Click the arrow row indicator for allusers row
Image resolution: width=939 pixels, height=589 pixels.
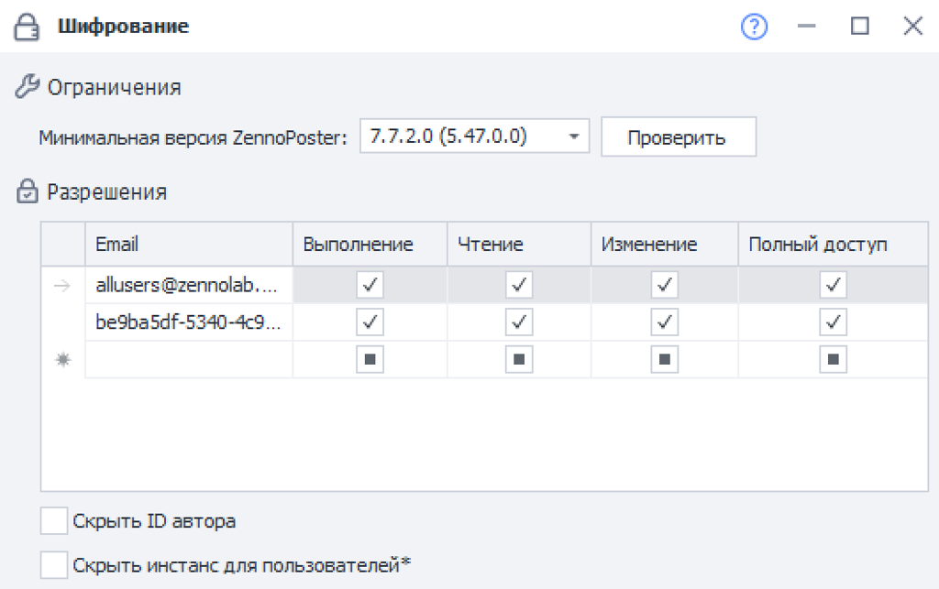coord(62,286)
